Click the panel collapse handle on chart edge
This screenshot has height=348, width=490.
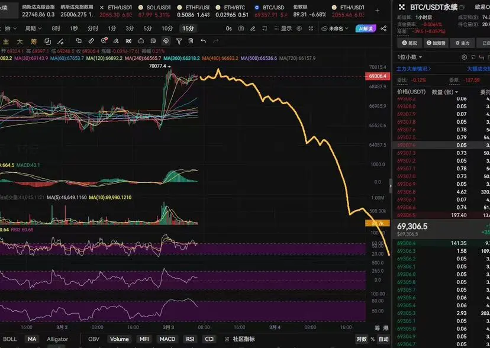(x=391, y=186)
